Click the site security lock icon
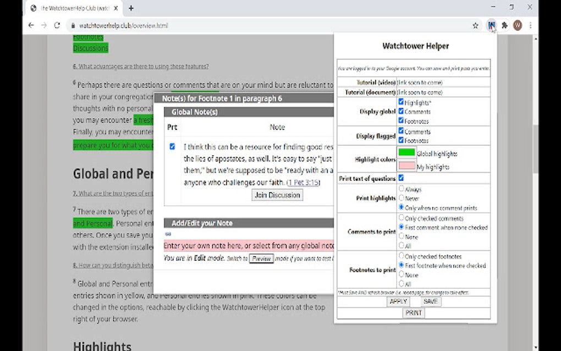This screenshot has height=351, width=561. pos(74,25)
